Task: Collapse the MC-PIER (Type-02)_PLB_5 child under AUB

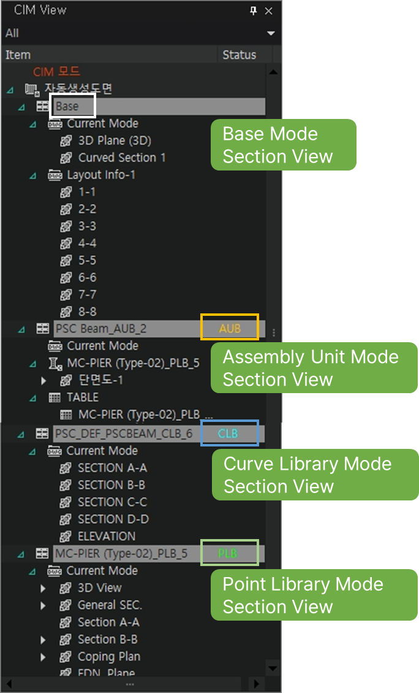Action: (32, 364)
